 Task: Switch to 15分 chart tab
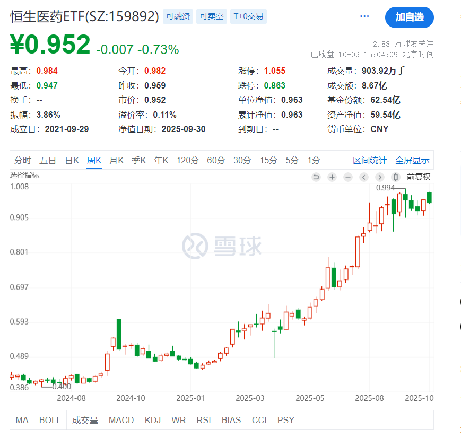(x=268, y=161)
